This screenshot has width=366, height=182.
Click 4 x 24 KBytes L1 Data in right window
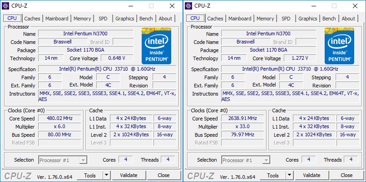pos(314,118)
